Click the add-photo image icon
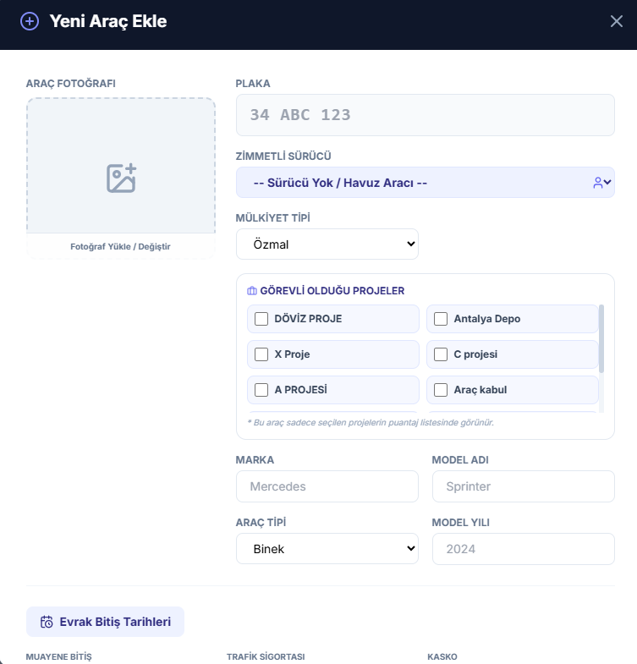This screenshot has width=637, height=664. [121, 178]
